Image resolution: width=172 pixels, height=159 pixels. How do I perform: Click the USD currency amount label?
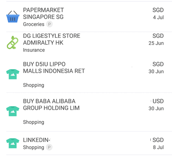158,101
